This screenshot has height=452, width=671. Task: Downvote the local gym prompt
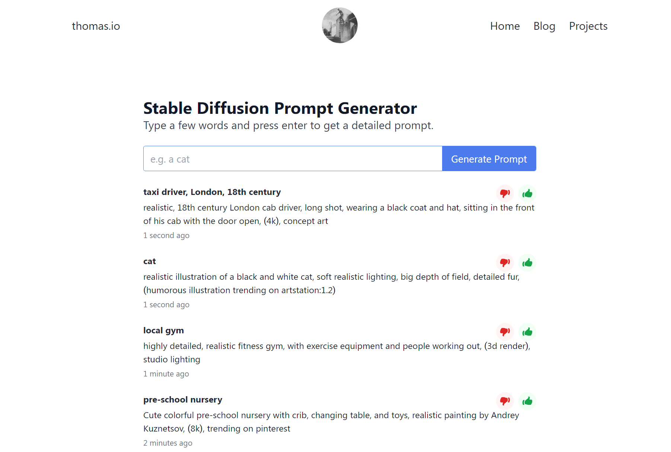pyautogui.click(x=505, y=332)
